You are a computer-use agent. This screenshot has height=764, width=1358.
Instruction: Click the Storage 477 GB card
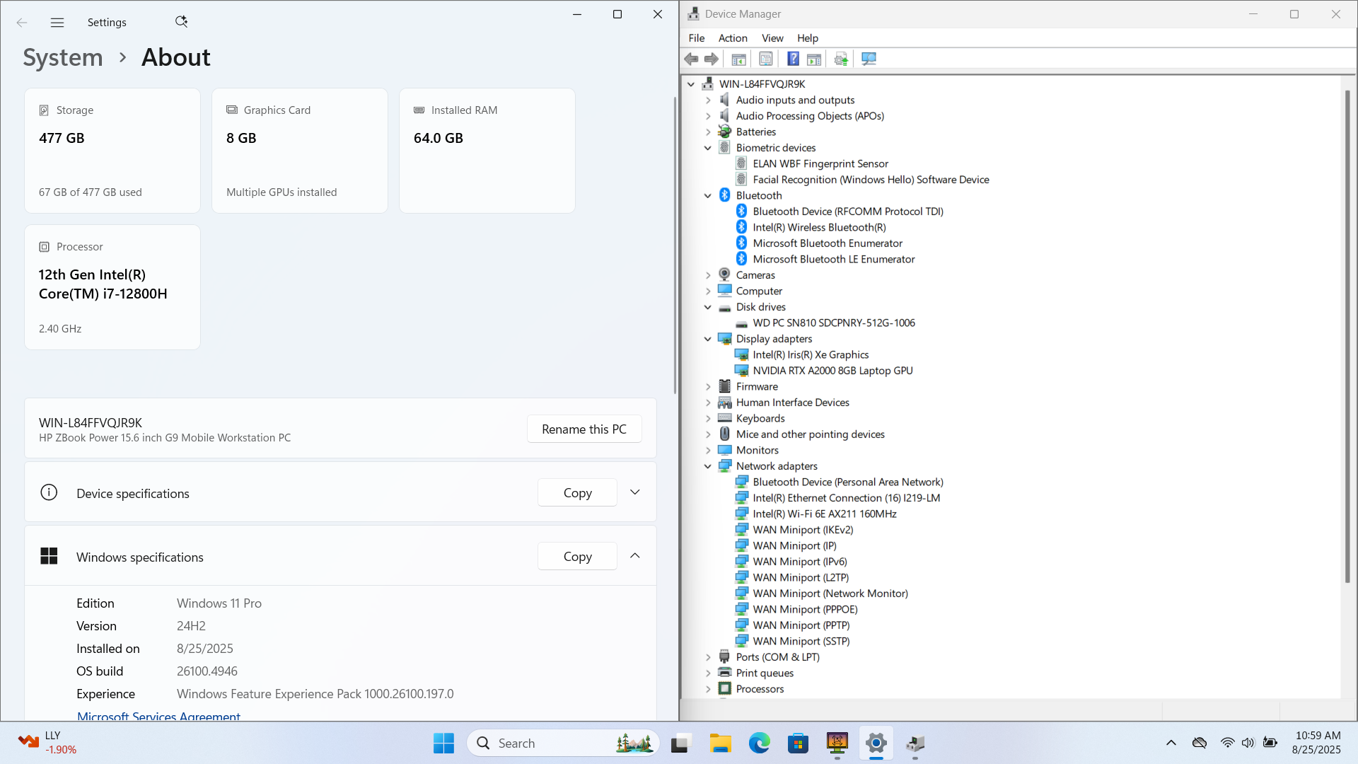112,151
